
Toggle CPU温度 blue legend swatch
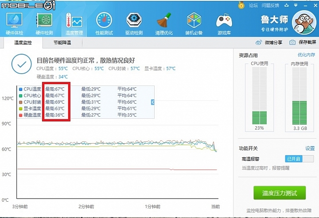pyautogui.click(x=20, y=90)
